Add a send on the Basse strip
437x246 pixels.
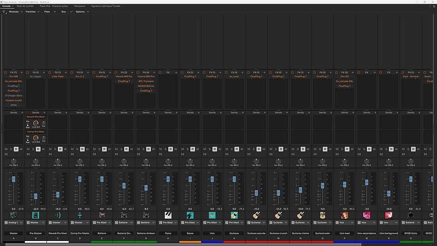point(198,113)
